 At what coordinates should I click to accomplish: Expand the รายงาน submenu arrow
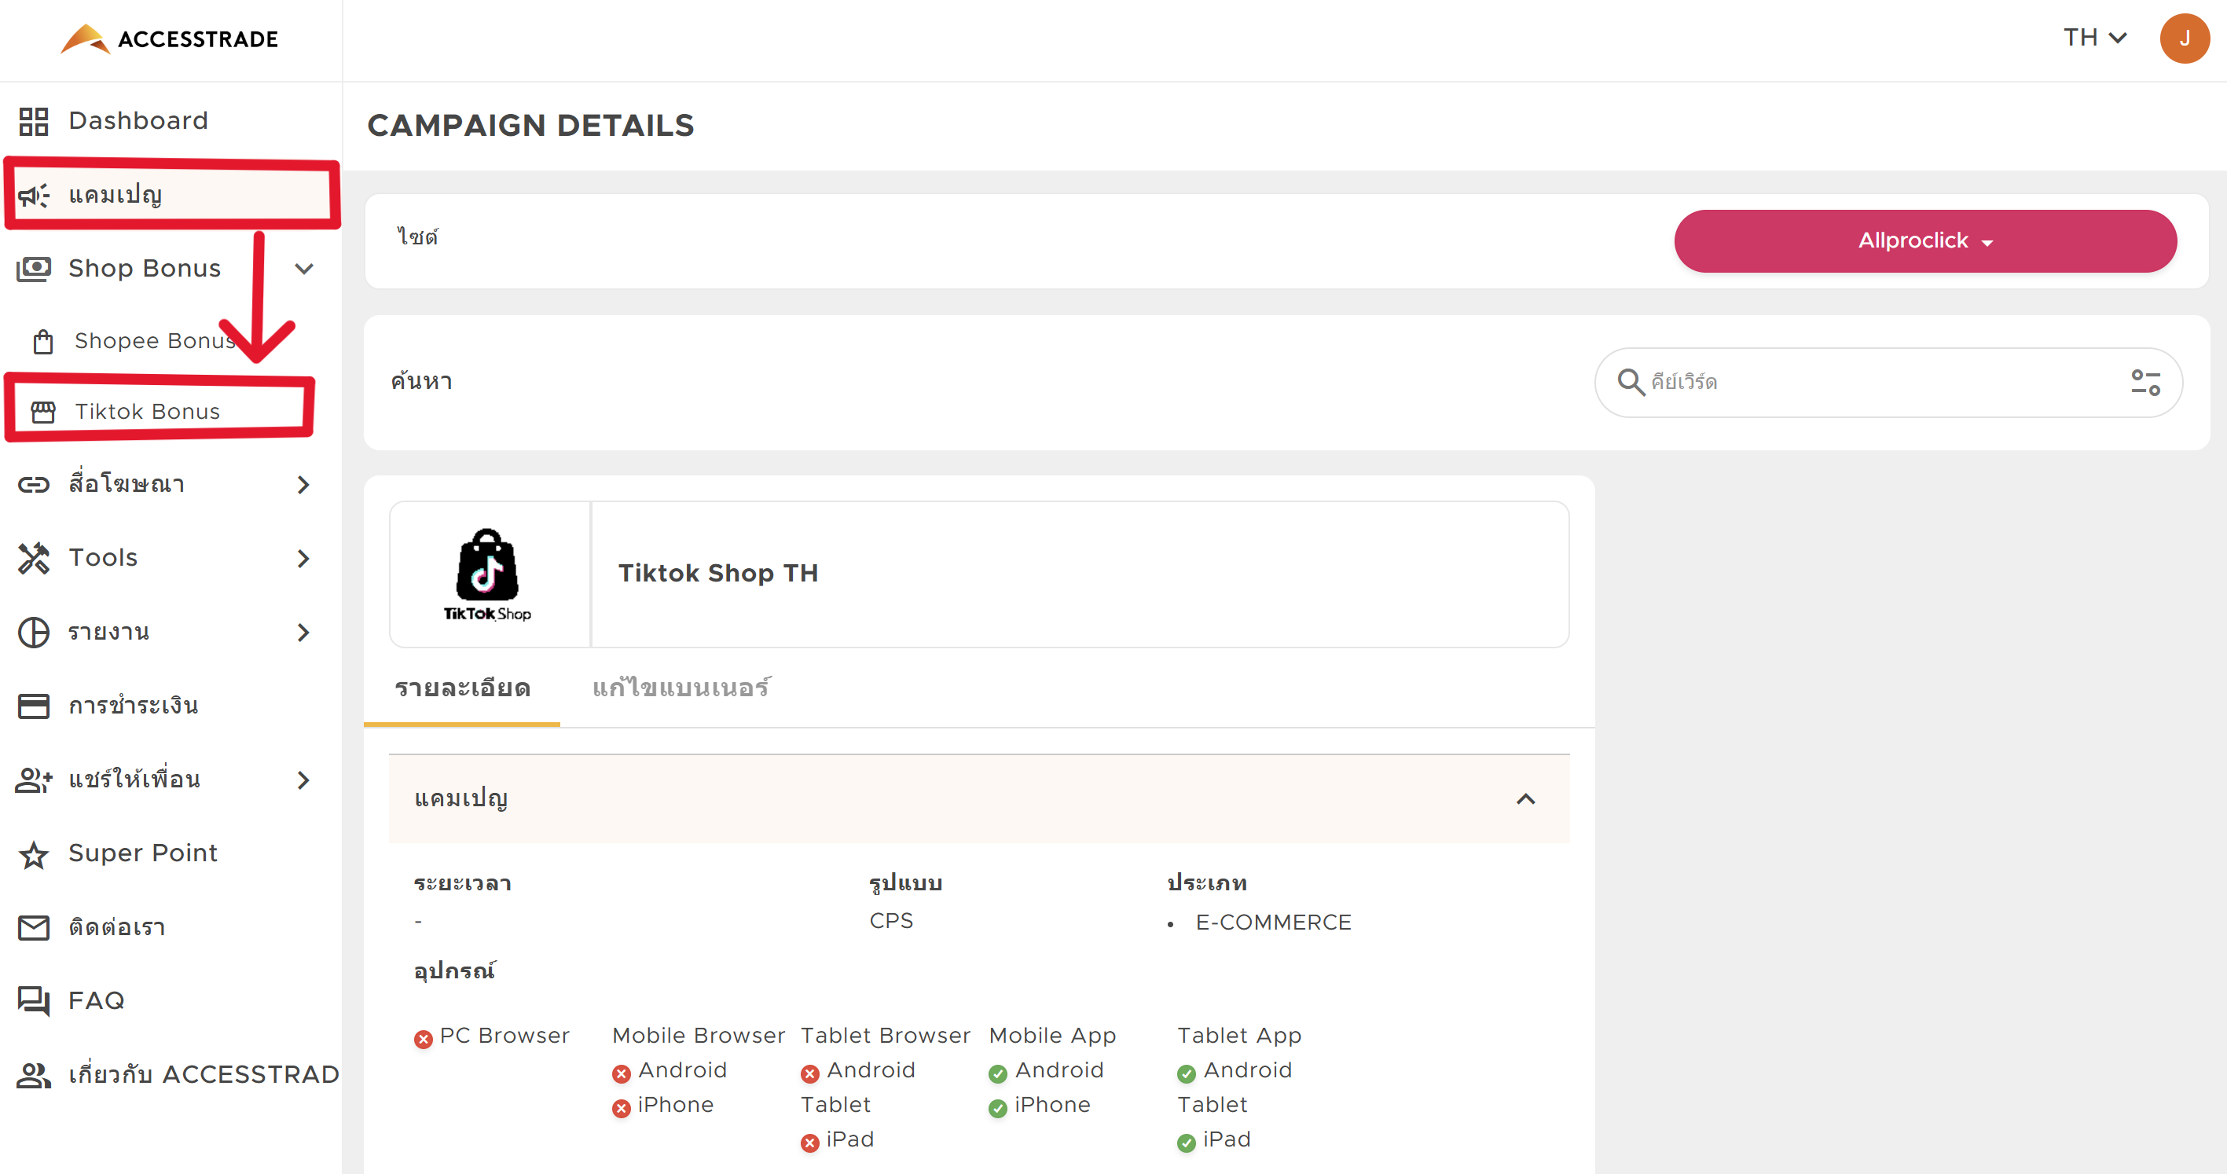[x=303, y=633]
